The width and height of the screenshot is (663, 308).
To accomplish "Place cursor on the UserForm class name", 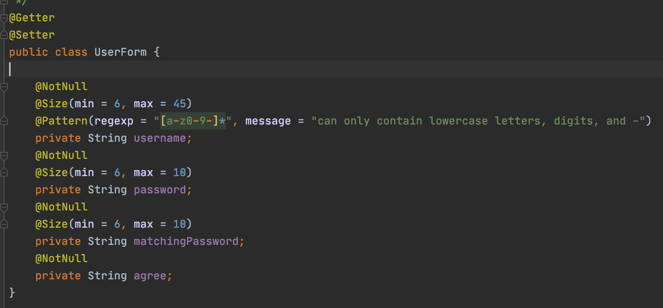I will pos(120,52).
